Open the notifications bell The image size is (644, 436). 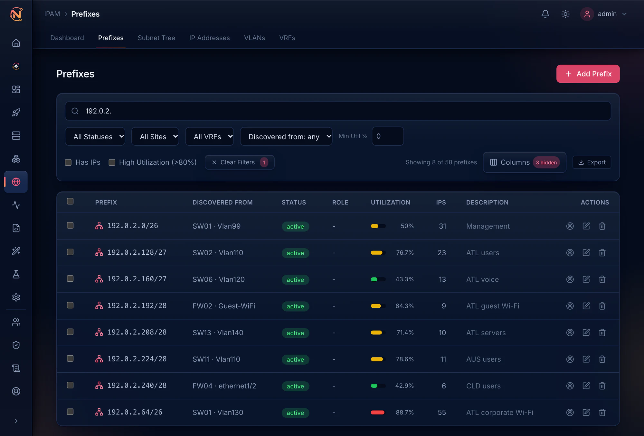[x=545, y=14]
